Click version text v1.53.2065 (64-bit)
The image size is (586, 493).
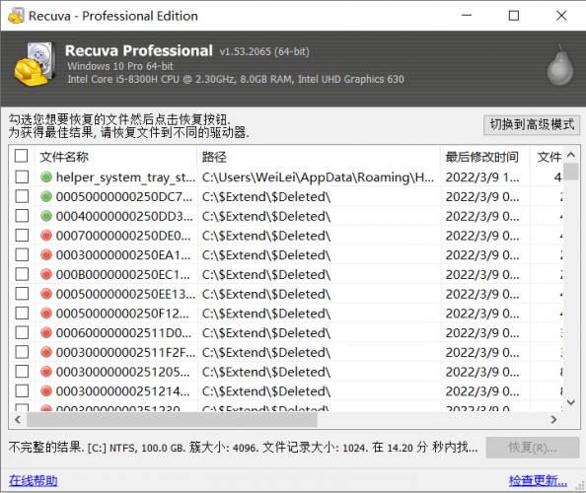point(264,51)
